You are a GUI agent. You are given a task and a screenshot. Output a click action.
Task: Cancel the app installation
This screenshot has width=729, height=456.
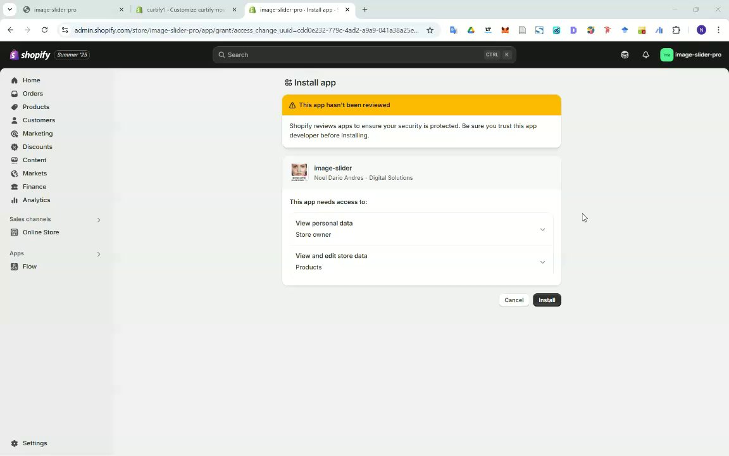(514, 300)
